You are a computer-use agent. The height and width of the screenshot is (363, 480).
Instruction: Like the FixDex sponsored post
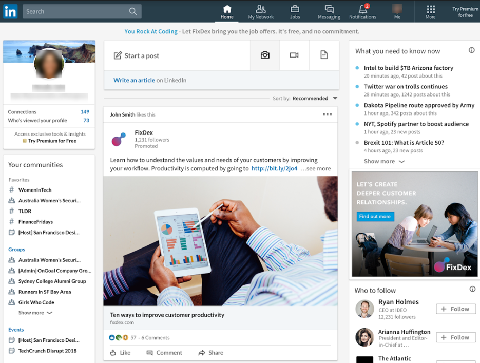(x=121, y=353)
